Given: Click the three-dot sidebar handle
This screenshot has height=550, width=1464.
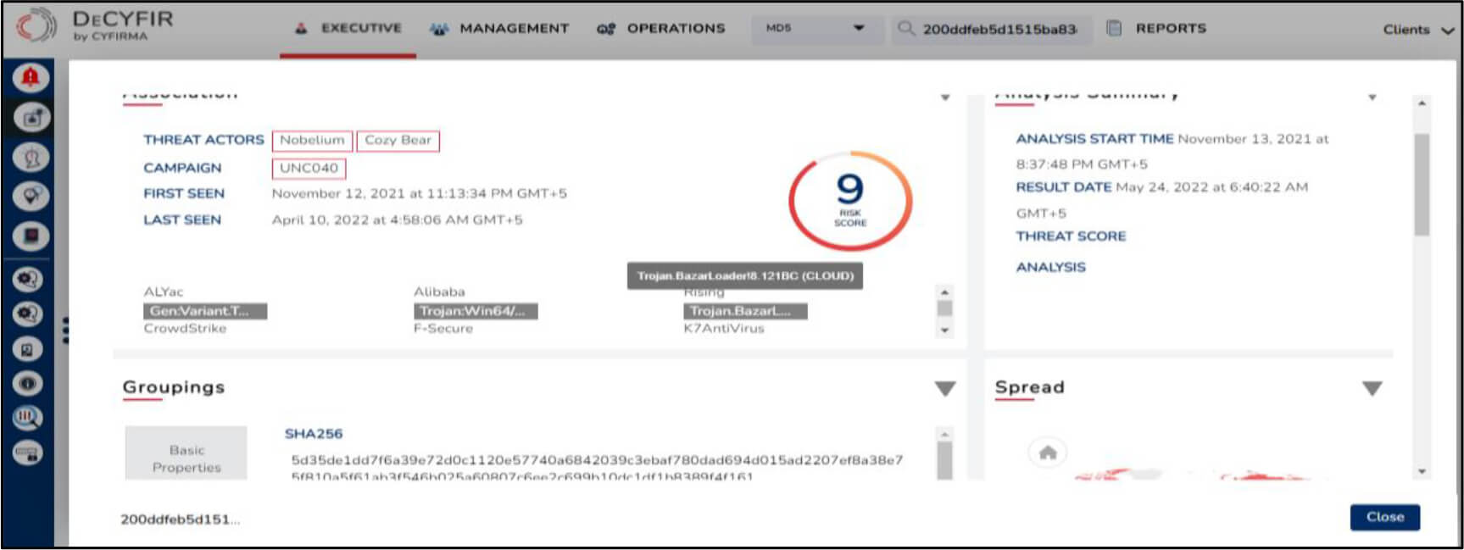Looking at the screenshot, I should click(65, 330).
